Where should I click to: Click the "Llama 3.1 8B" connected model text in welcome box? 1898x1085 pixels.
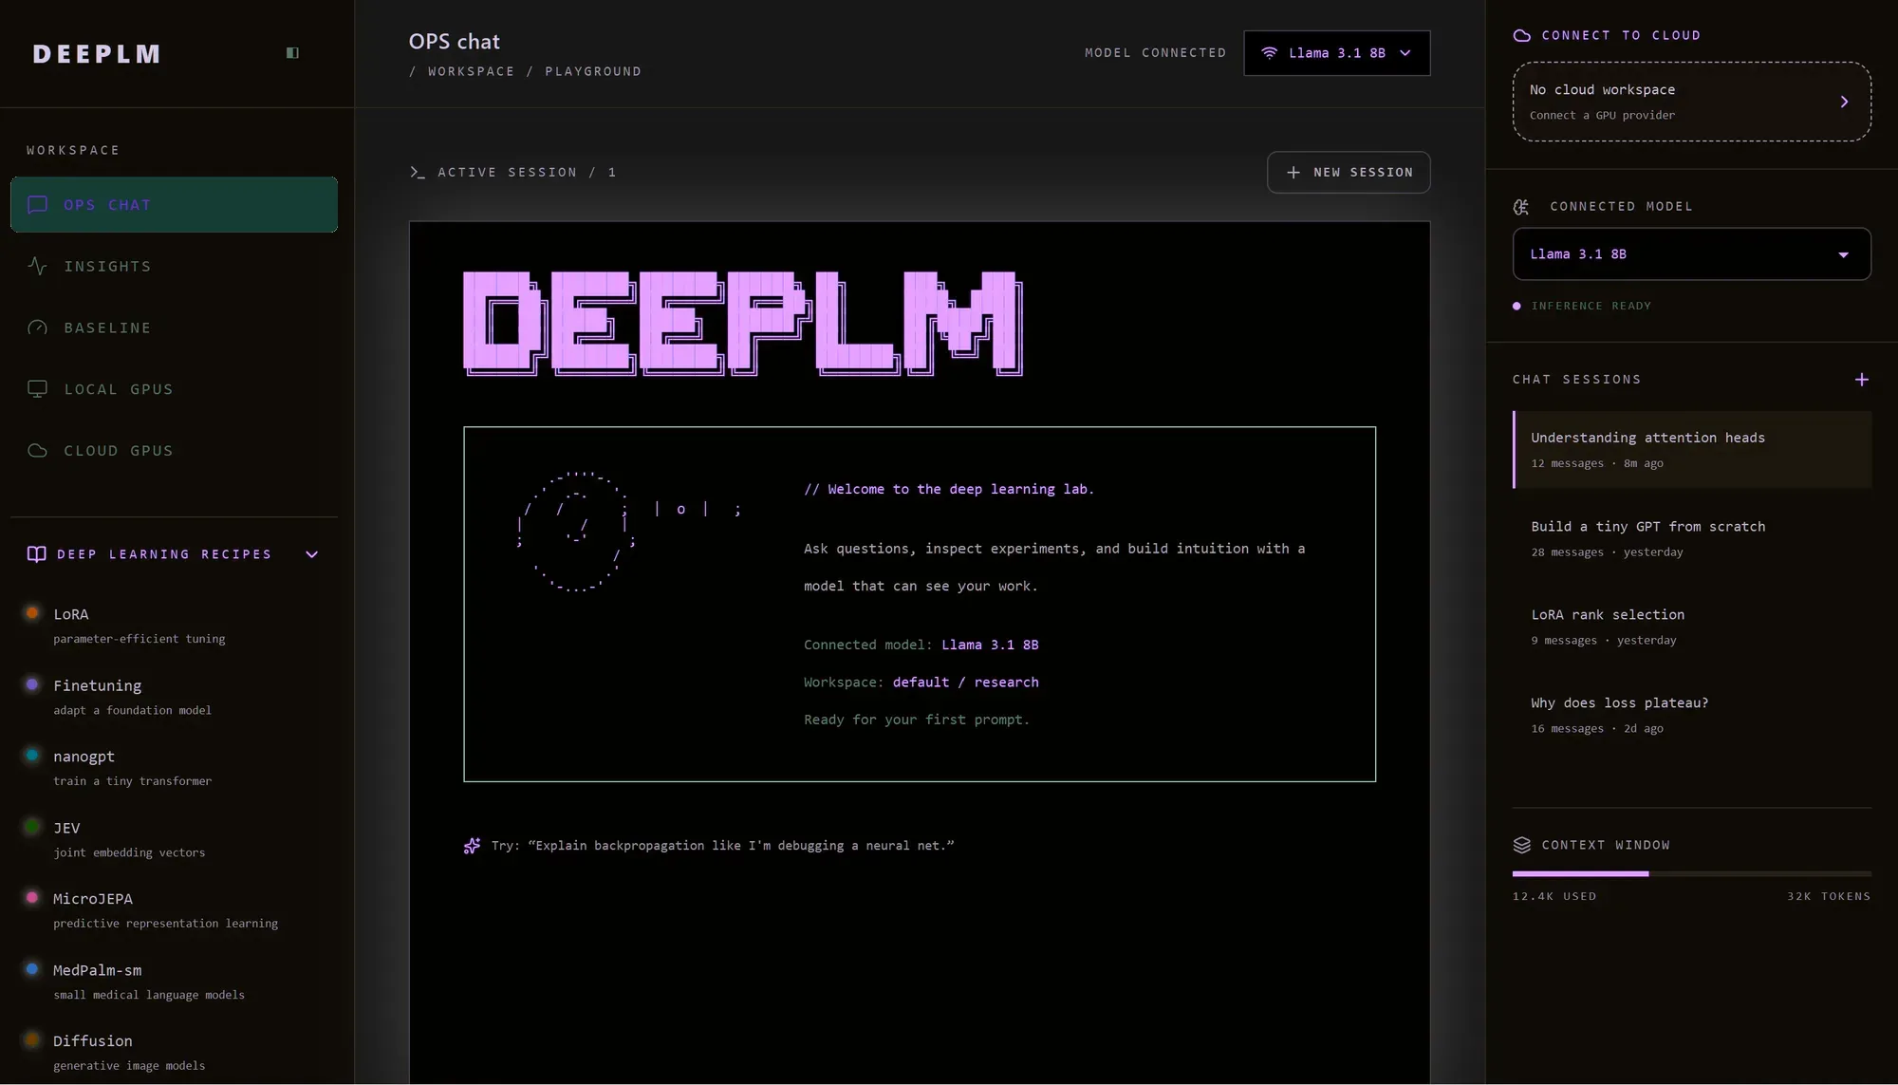coord(990,645)
